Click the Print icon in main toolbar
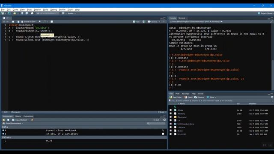The height and width of the screenshot is (154, 274). [x=32, y=13]
